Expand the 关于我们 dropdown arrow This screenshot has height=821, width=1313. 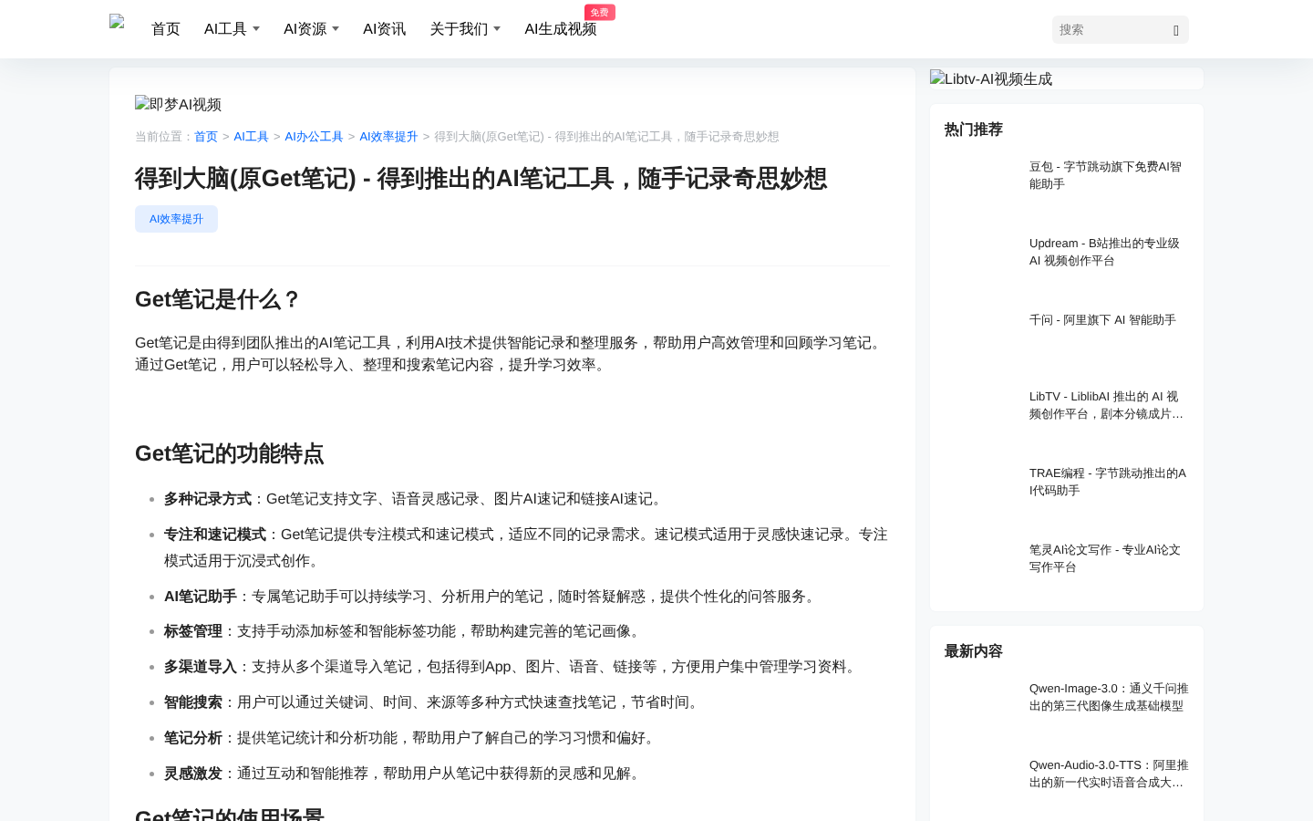[497, 29]
